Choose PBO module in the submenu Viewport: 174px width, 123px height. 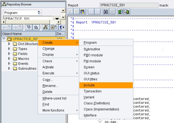coord(106,55)
